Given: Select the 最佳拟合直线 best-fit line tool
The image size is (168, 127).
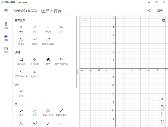Looking at the screenshot, I should click(48, 42).
